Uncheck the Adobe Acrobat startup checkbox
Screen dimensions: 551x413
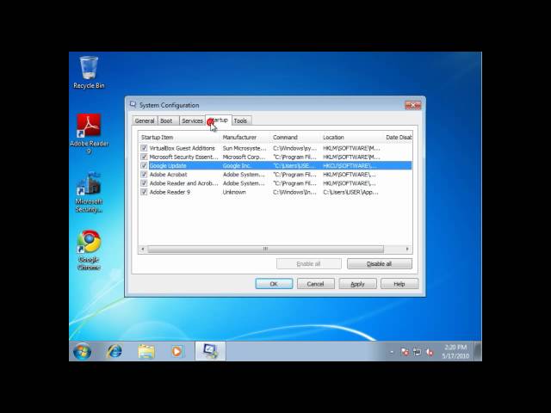tap(144, 174)
